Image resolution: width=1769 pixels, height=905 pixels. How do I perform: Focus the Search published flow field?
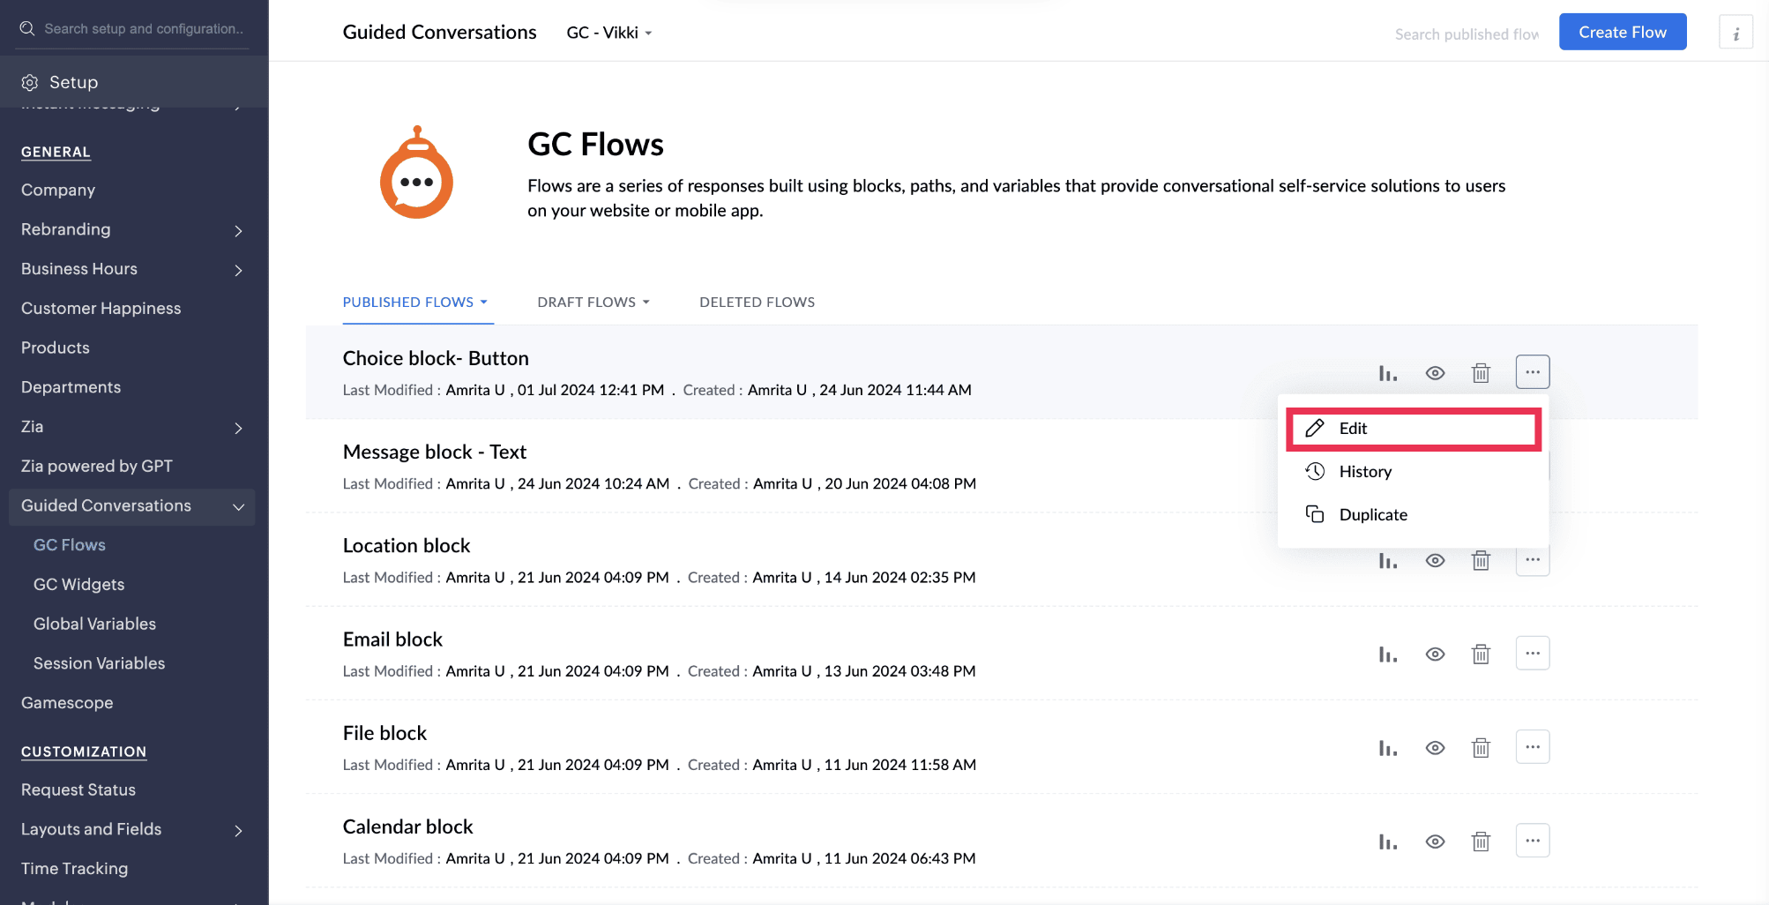[1466, 34]
